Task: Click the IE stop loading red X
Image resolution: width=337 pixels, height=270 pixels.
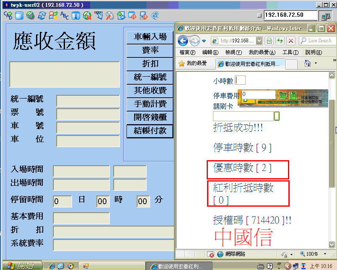Action: point(291,41)
